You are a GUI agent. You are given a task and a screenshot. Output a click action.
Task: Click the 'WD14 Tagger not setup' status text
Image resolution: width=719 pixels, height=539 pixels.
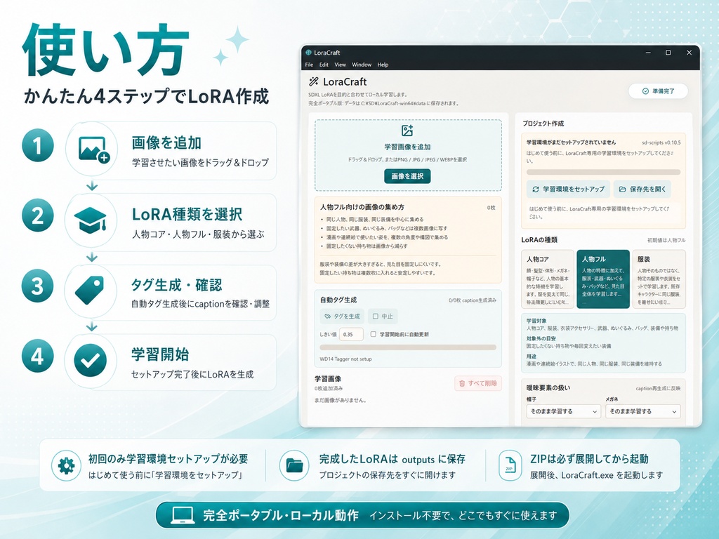[x=345, y=359]
